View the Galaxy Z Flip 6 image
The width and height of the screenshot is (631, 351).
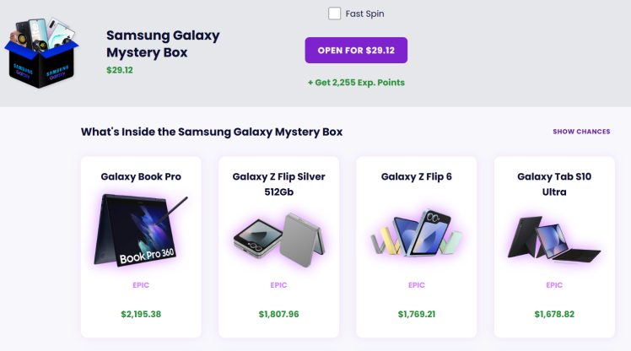(x=417, y=234)
